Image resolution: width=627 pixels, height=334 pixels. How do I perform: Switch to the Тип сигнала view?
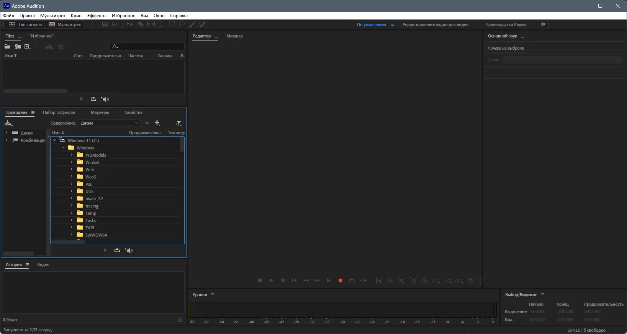tap(25, 24)
